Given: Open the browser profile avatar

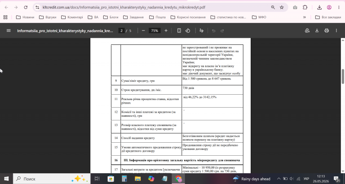Looking at the screenshot, I should click(x=329, y=7).
